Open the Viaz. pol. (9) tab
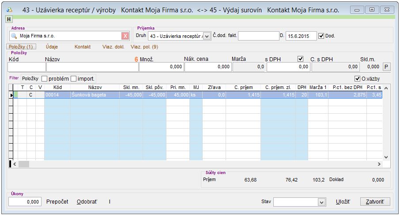Viewport: 400px width, 215px height. pyautogui.click(x=144, y=47)
